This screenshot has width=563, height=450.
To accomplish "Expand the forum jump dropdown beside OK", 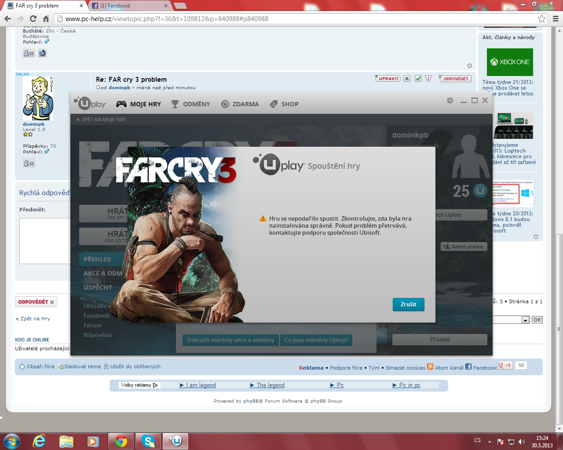I will tap(525, 320).
